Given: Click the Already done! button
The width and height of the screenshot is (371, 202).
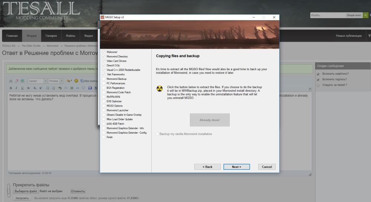Looking at the screenshot, I should click(210, 120).
